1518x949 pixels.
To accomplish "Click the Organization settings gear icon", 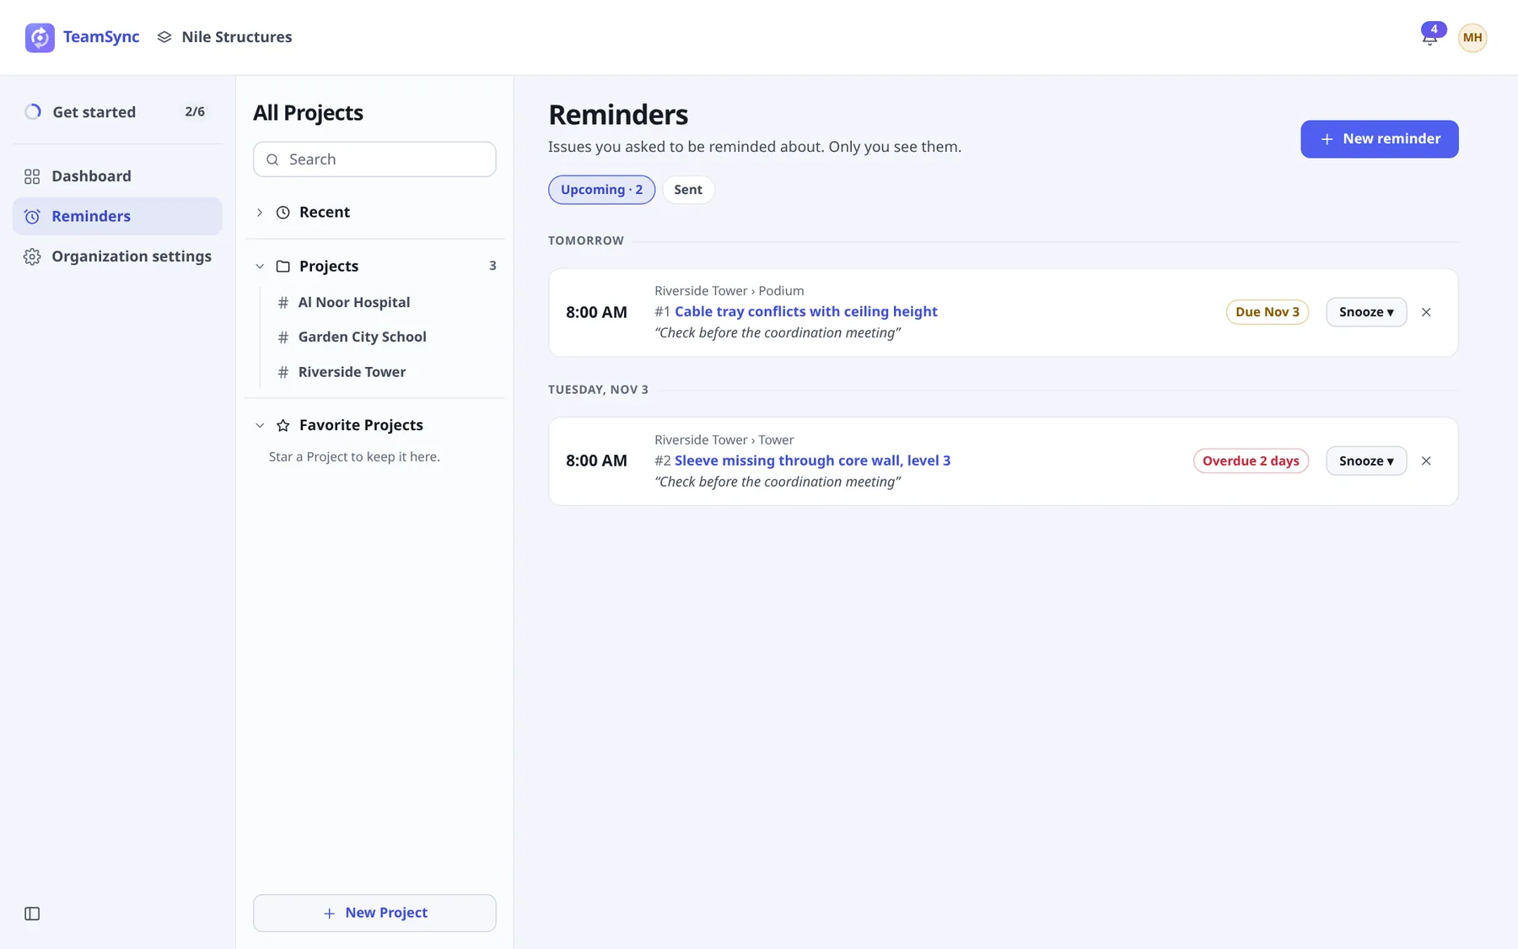I will pos(32,256).
